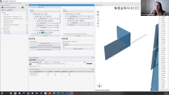
Task: Open Chrome from the Windows taskbar
Action: tap(28, 93)
